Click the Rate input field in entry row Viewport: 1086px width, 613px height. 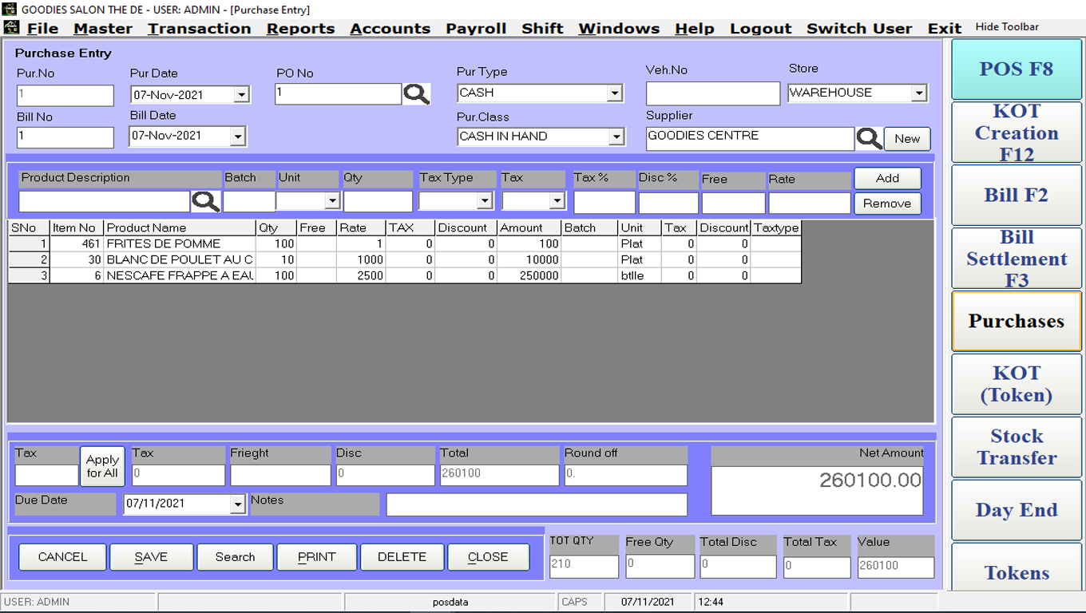(809, 203)
